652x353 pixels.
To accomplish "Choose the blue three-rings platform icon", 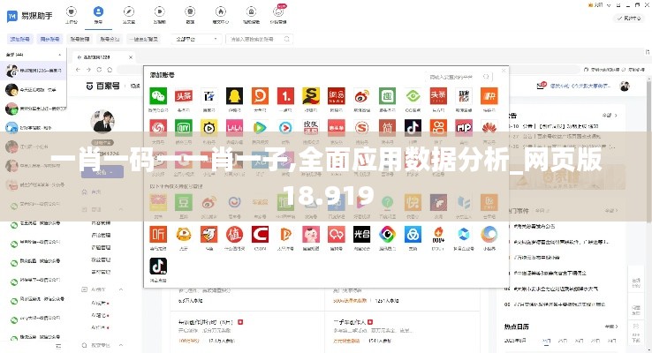I will coord(413,235).
